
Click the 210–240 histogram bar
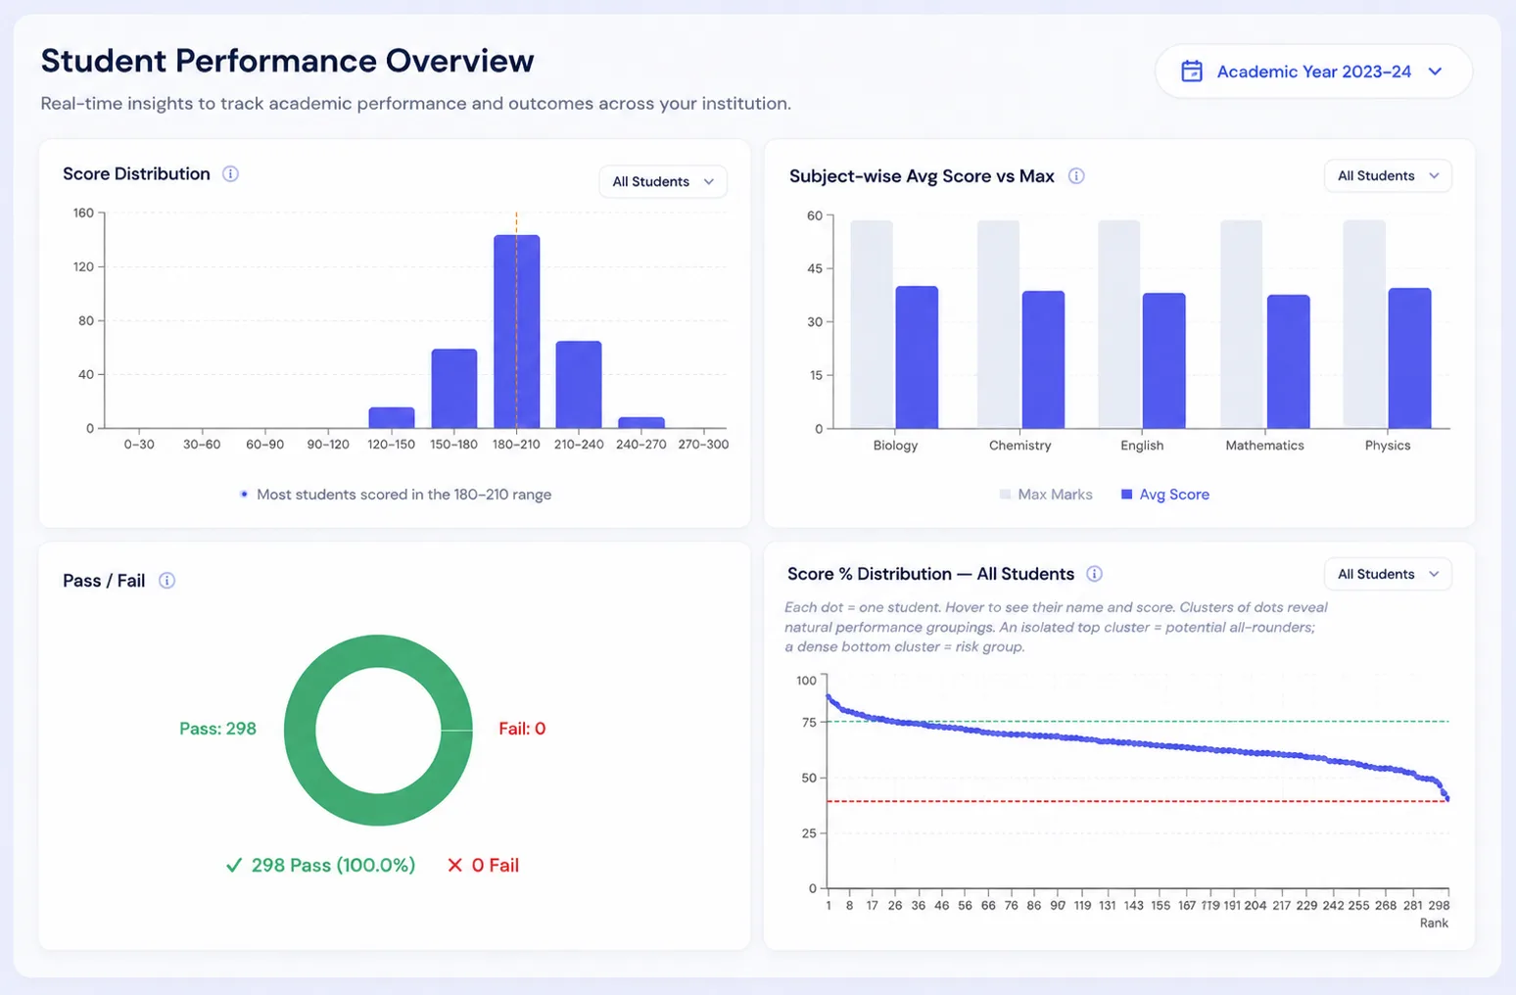579,385
